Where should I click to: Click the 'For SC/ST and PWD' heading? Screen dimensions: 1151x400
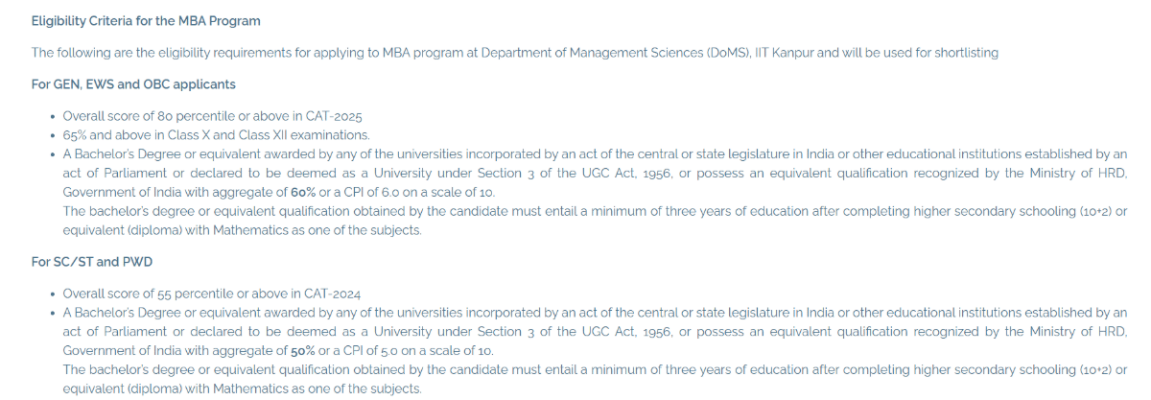[92, 262]
